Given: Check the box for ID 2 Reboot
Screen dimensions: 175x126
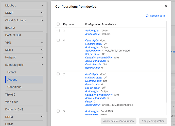Looking at the screenshot, I should pyautogui.click(x=58, y=30).
